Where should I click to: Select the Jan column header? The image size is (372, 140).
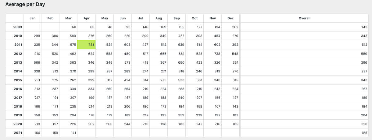coord(32,18)
